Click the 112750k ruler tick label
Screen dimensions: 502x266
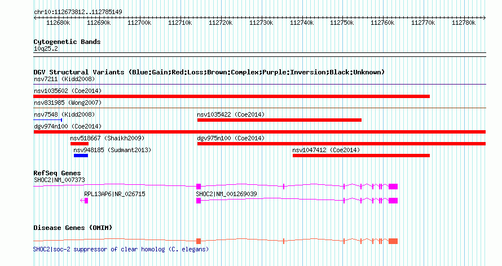tap(342, 23)
